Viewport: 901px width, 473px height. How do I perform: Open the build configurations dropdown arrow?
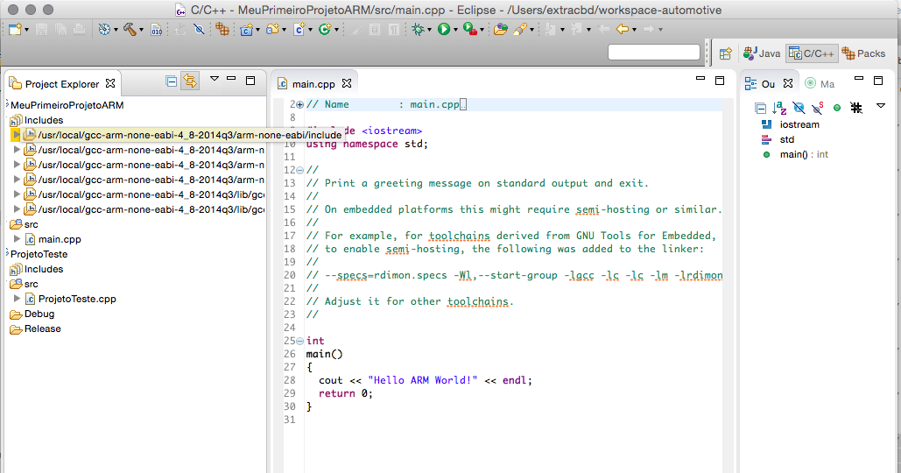pos(116,29)
